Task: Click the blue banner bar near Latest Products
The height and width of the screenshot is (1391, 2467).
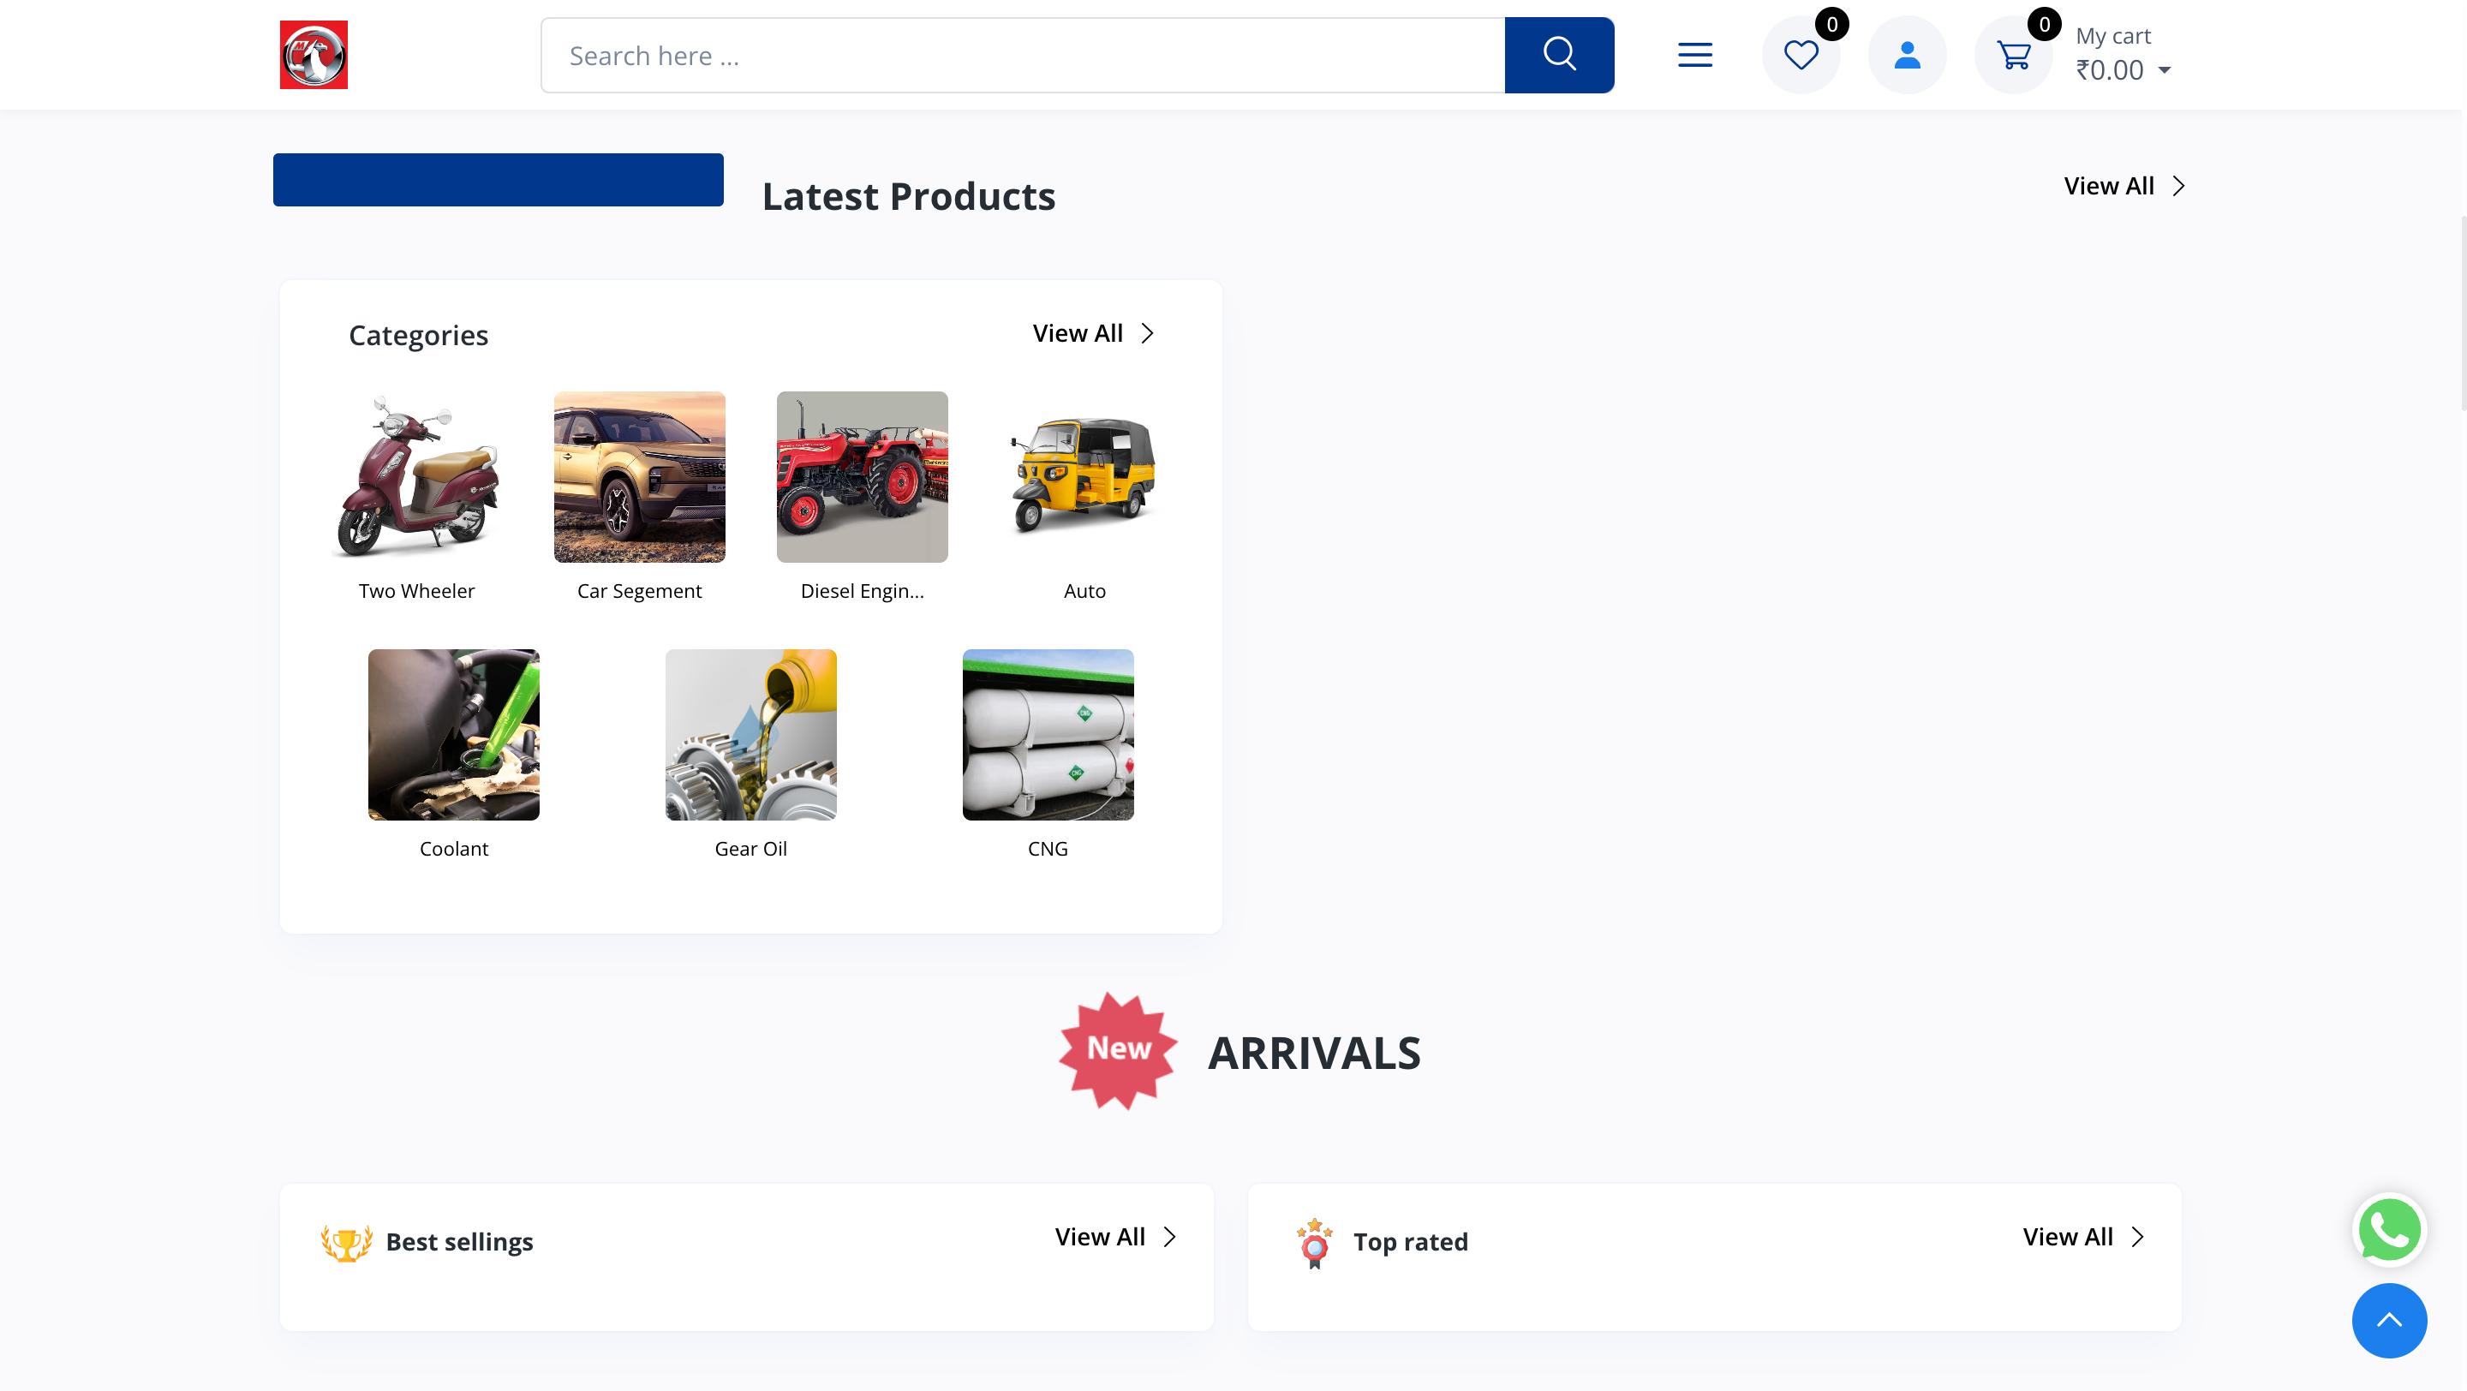Action: pyautogui.click(x=498, y=180)
